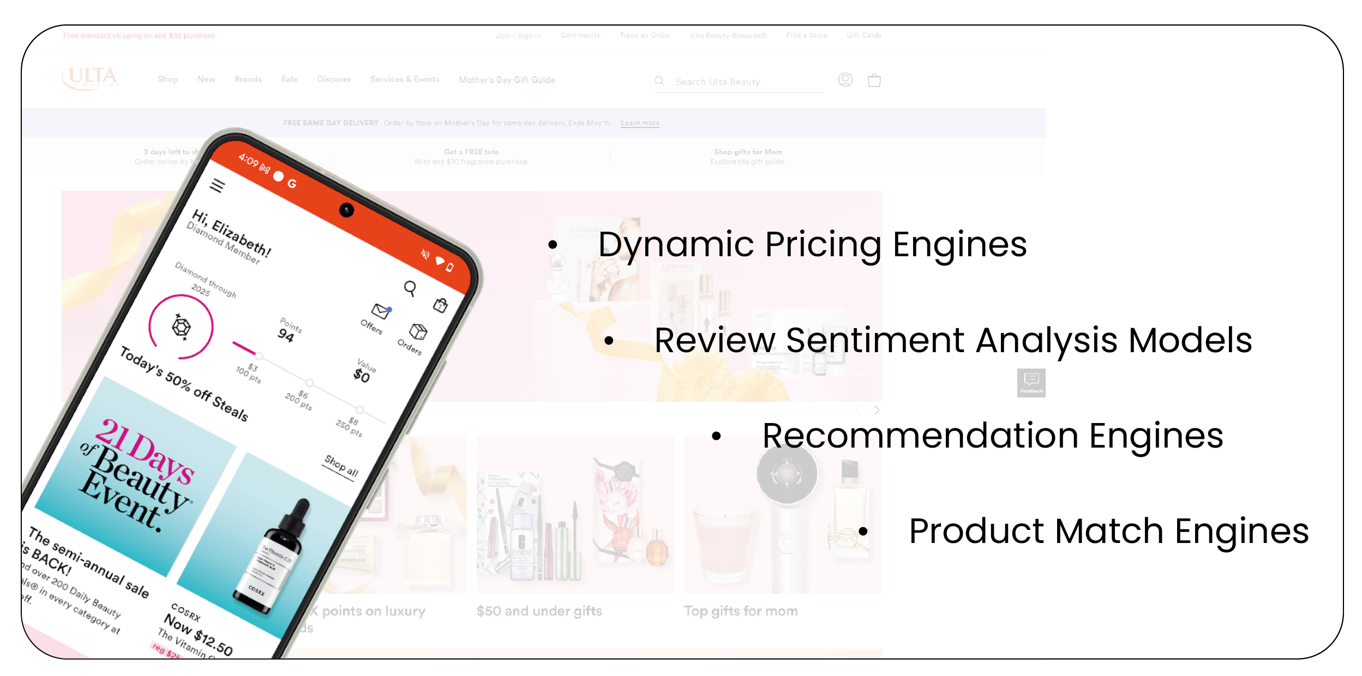
Task: Open Ulta Beauty Rewards link
Action: tap(728, 35)
